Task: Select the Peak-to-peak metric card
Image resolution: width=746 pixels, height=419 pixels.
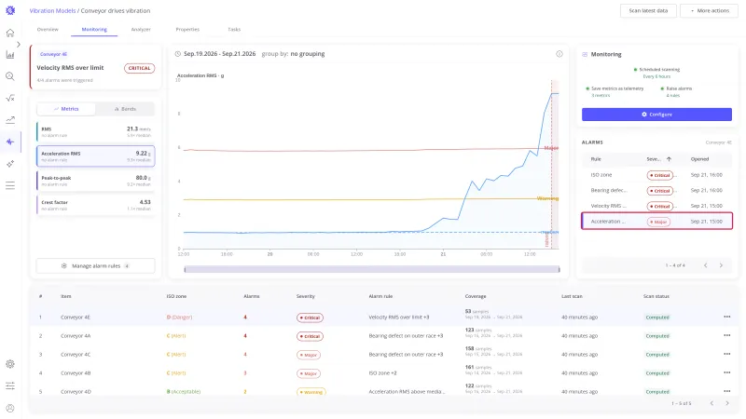Action: coord(96,181)
